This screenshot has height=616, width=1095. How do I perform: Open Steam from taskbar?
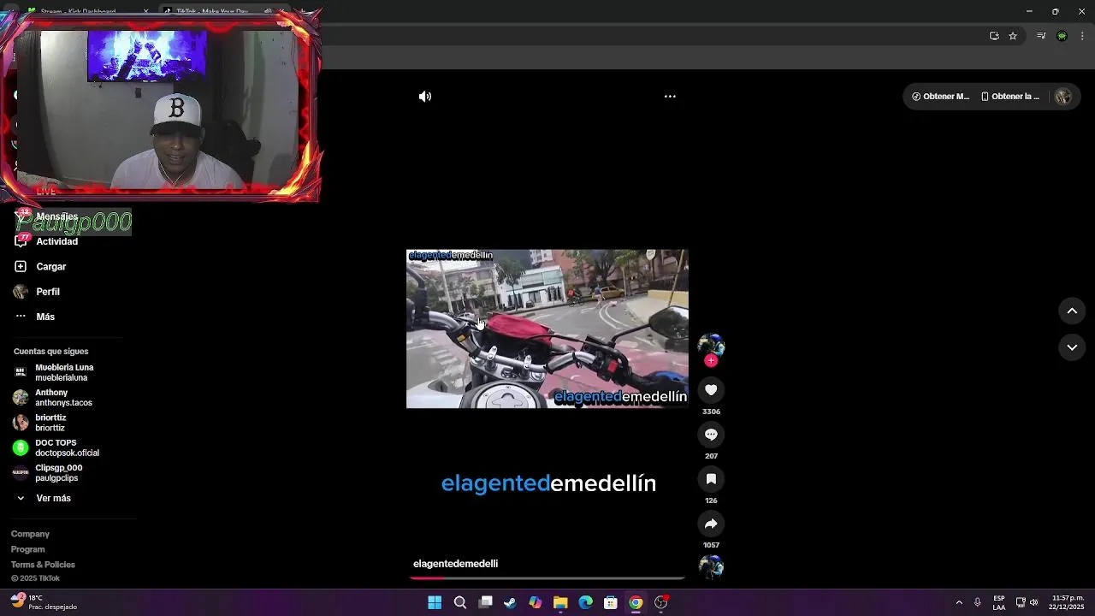510,602
